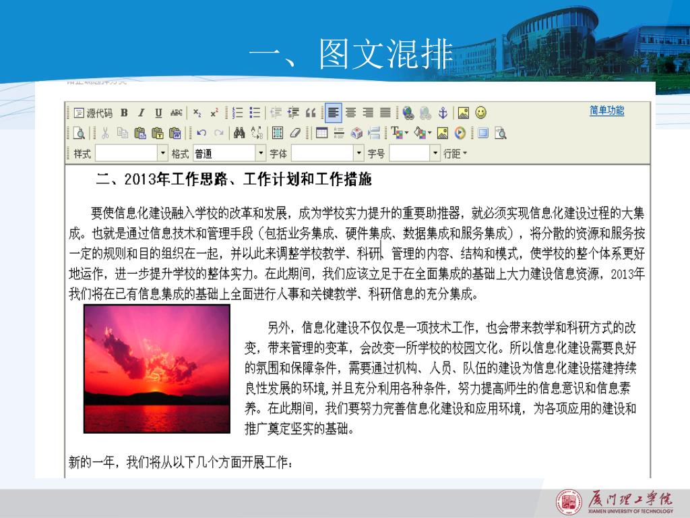Image resolution: width=690 pixels, height=518 pixels.
Task: Insert a hyperlink with globe icon
Action: click(408, 113)
